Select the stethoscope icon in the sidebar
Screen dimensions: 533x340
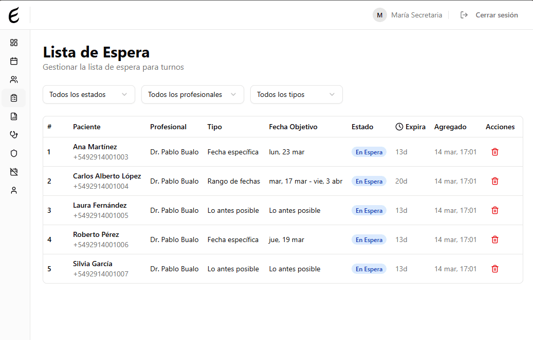point(14,135)
